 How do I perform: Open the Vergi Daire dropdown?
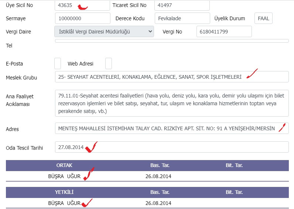(x=104, y=32)
